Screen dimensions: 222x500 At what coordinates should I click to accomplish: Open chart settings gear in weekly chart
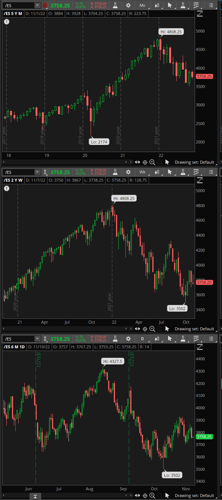pos(128,172)
